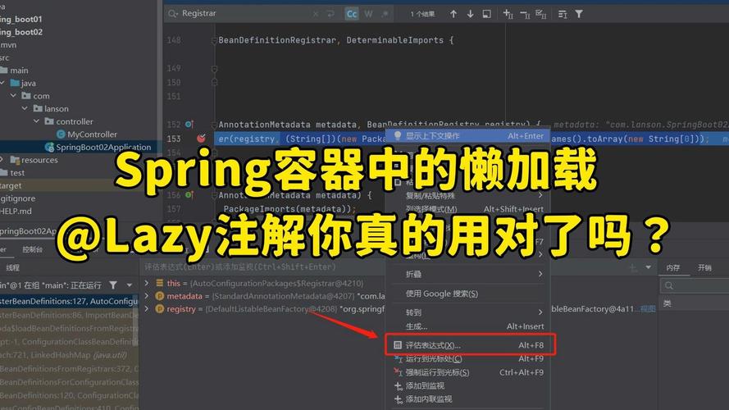Add selection for next occurrence icon
This screenshot has height=410, width=729.
[x=508, y=14]
